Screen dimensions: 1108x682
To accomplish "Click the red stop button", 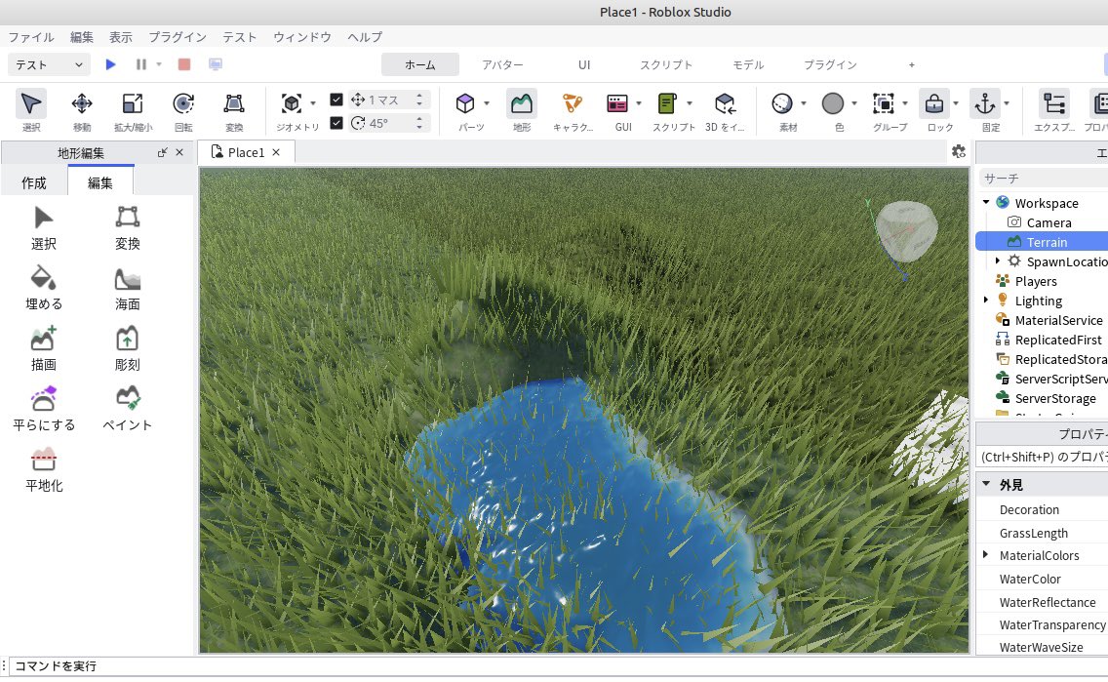I will click(184, 64).
